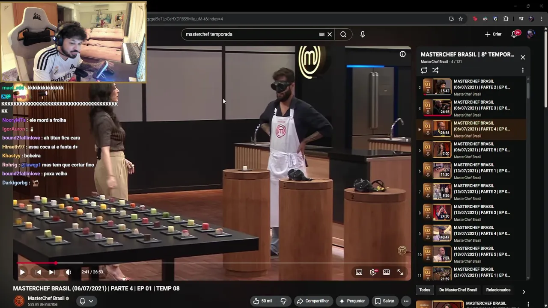
Task: Open more actions three-dot button under video
Action: (x=406, y=301)
